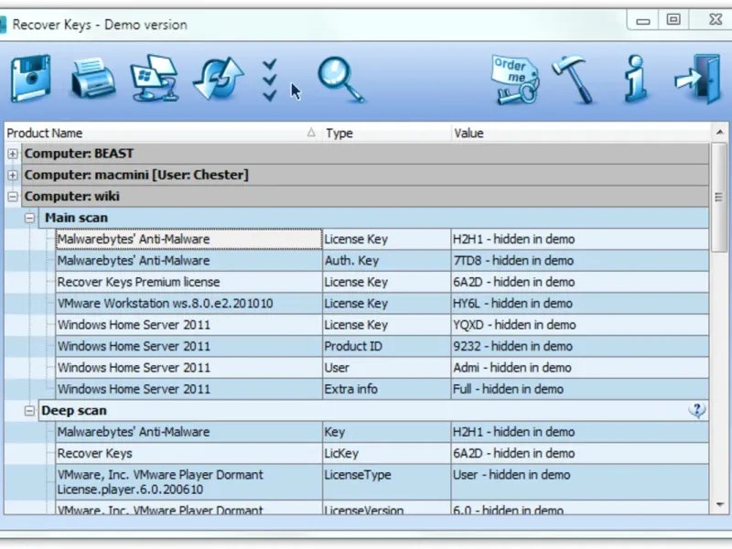Click the vertical scrollbar thumb

click(719, 197)
